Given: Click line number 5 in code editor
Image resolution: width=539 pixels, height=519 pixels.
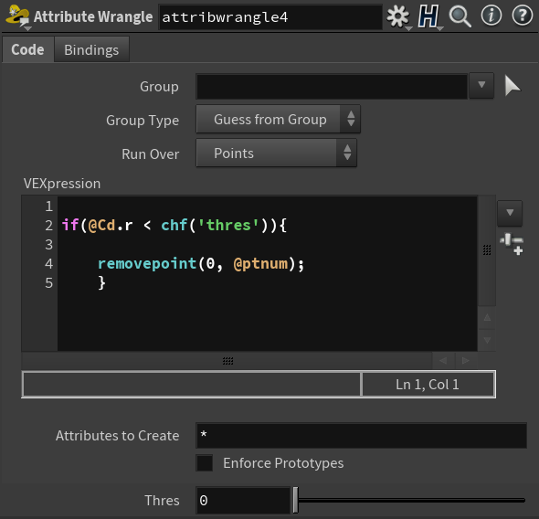Looking at the screenshot, I should (48, 283).
